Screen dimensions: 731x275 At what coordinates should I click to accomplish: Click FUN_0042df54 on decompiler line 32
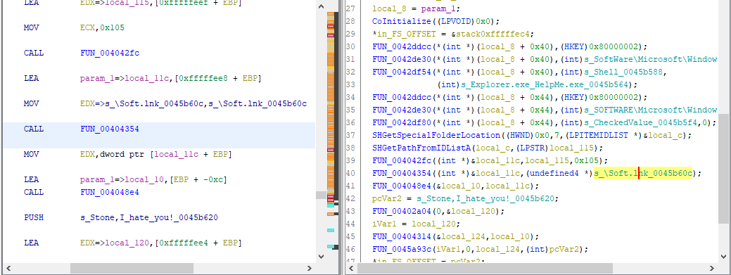(x=402, y=72)
